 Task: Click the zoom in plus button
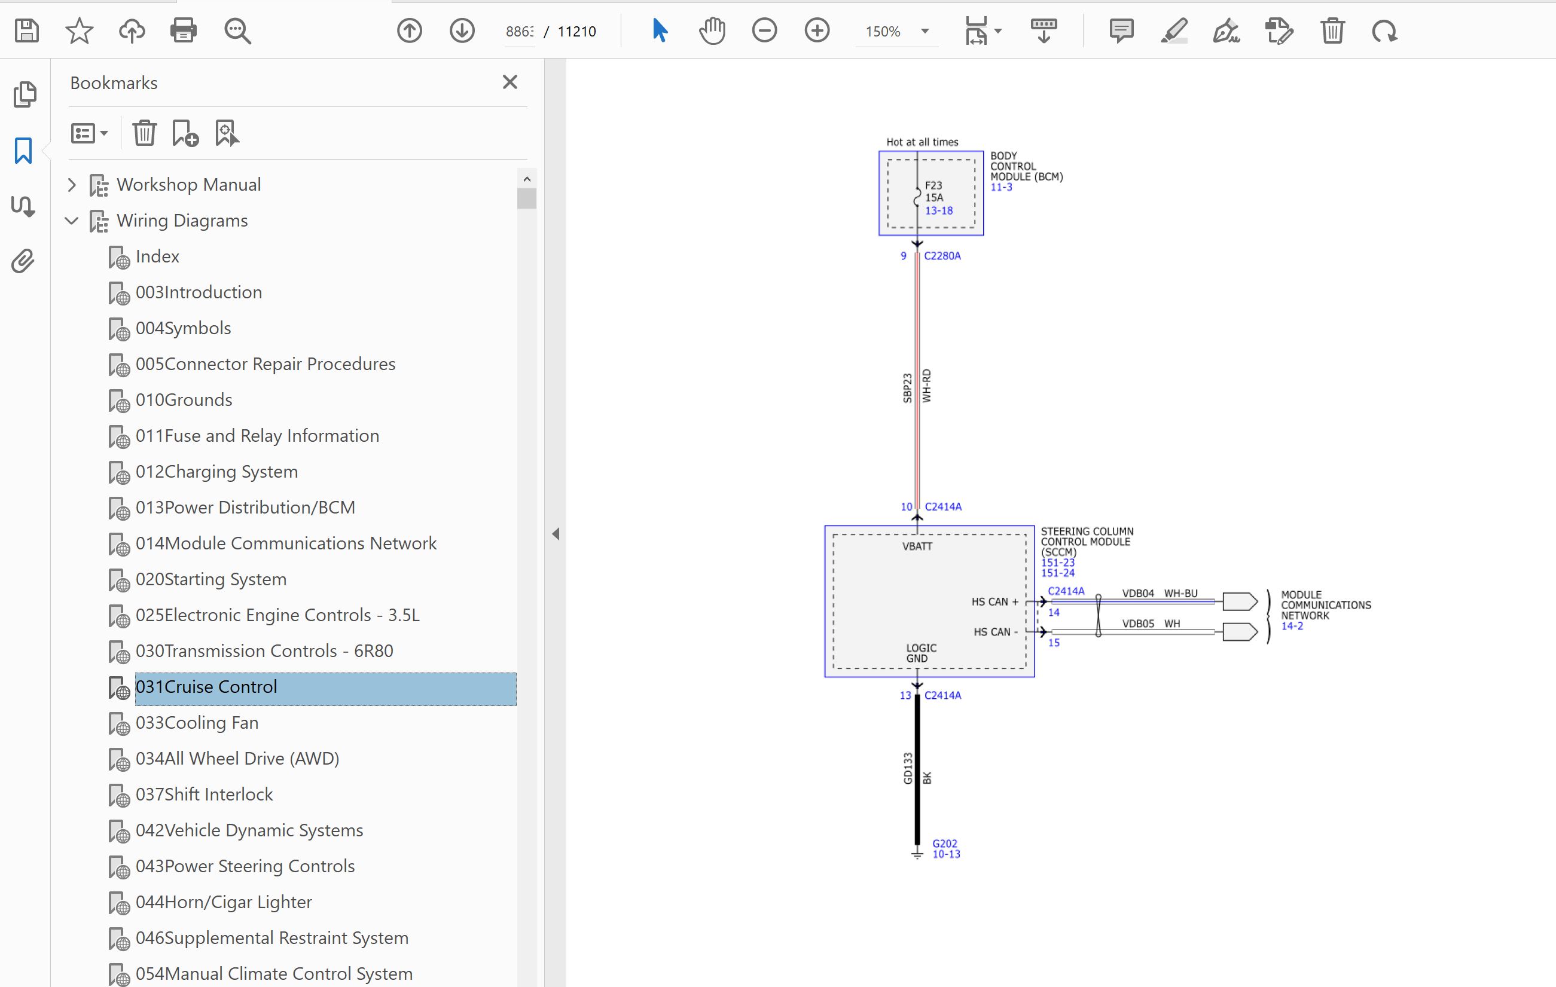point(817,30)
